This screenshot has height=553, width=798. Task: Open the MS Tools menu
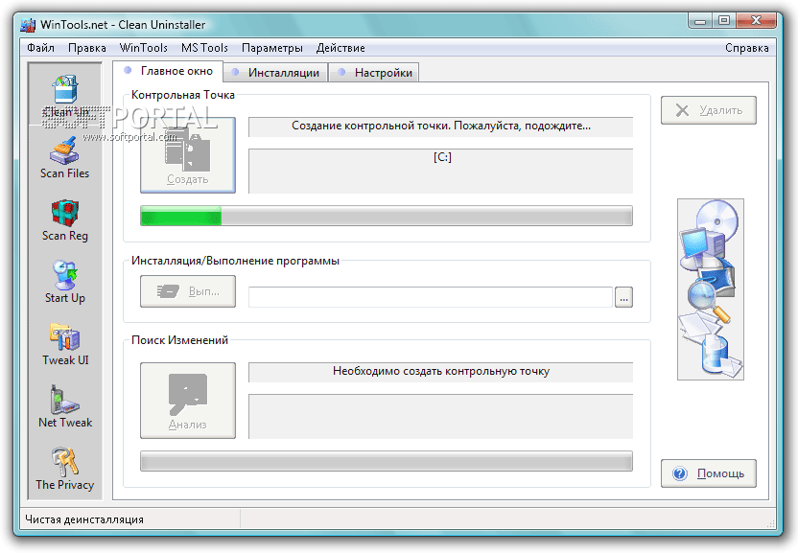(x=204, y=48)
